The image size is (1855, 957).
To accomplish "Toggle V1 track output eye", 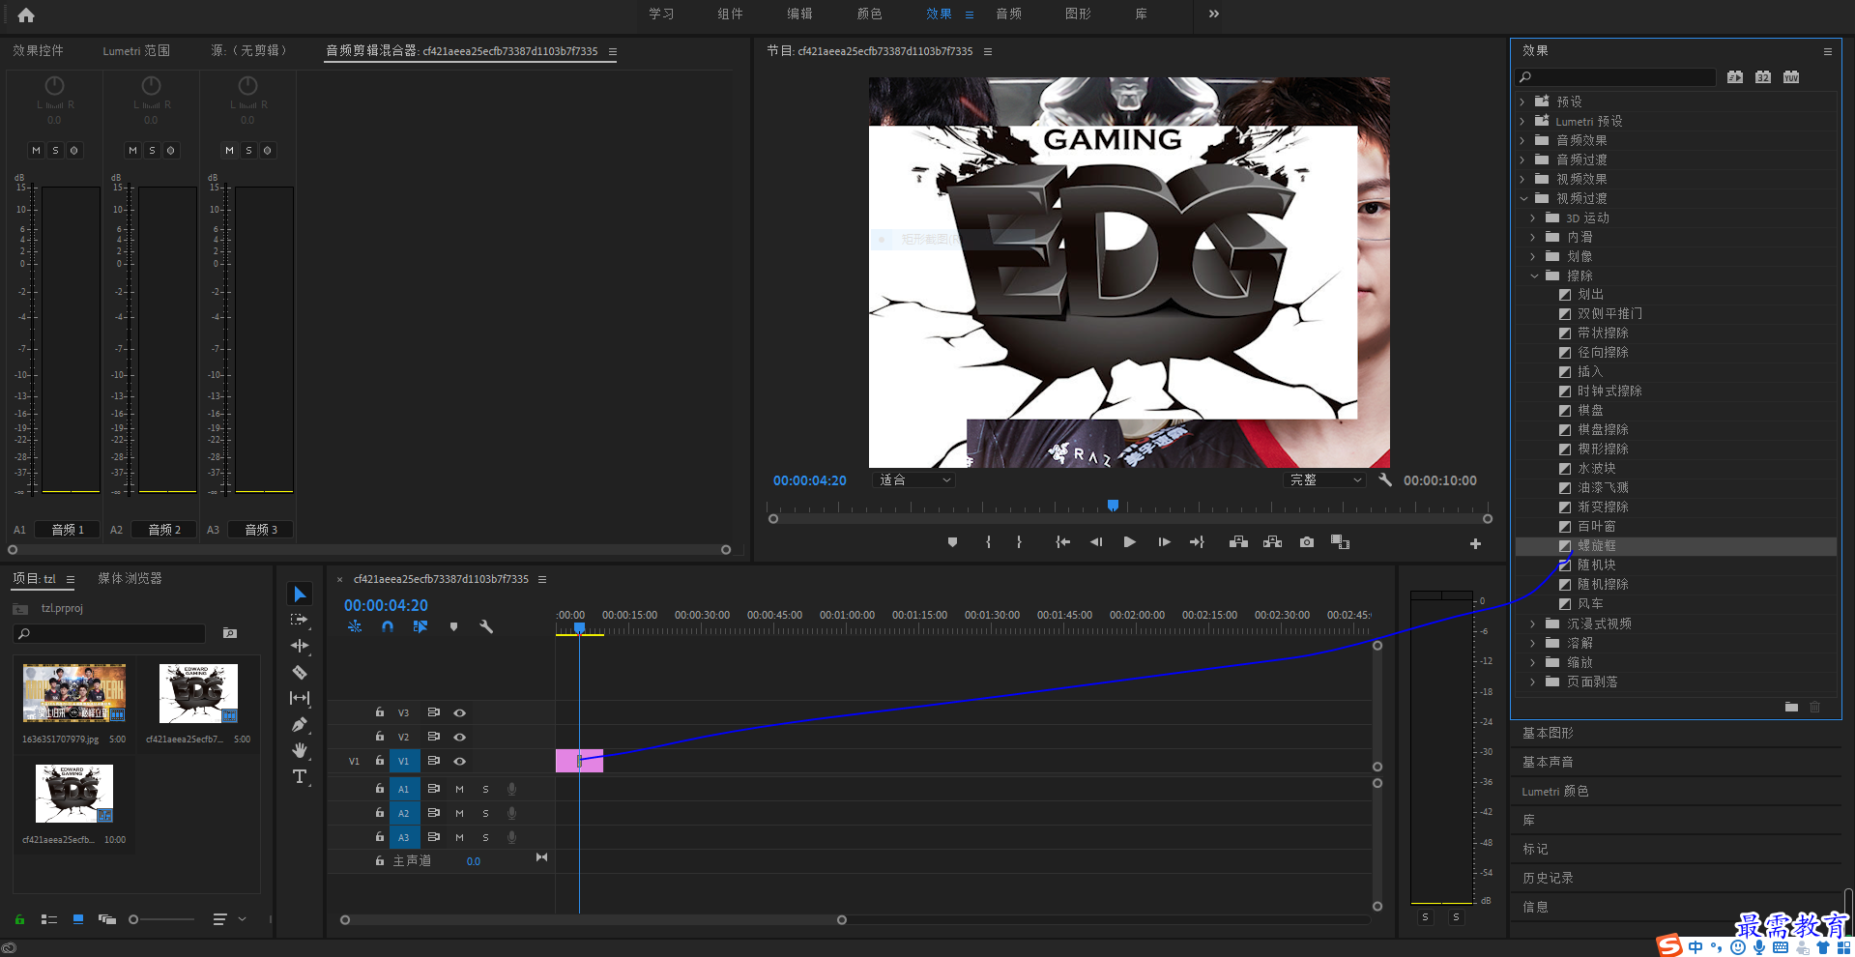I will 460,761.
